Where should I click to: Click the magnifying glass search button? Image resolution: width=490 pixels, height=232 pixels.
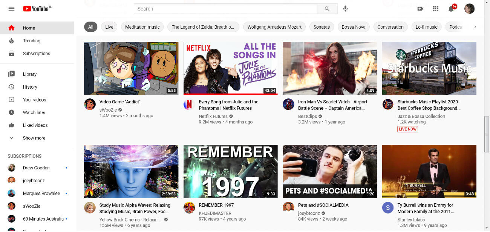click(x=327, y=9)
